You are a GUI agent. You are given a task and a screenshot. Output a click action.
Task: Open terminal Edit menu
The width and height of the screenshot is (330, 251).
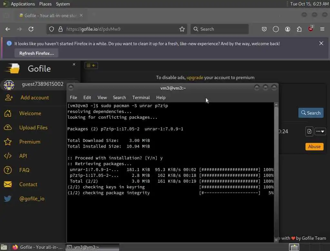tap(87, 97)
